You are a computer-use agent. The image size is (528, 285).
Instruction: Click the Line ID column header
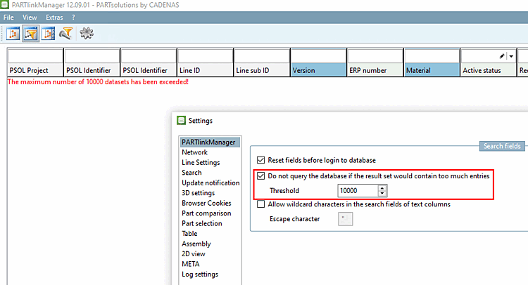206,70
